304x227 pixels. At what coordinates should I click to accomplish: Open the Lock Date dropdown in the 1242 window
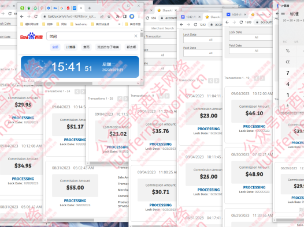203,40
